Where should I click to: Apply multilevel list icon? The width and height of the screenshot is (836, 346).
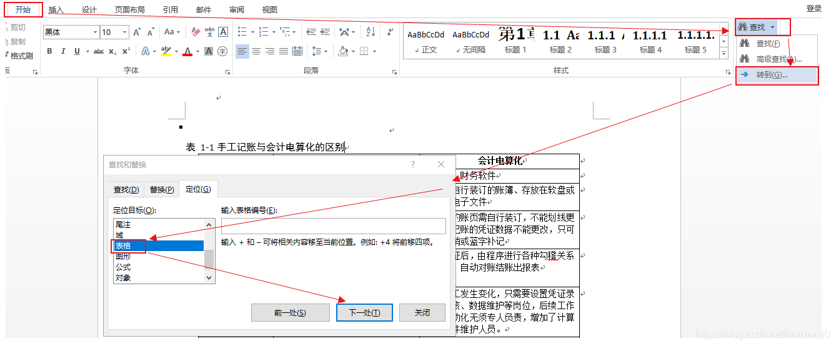tap(285, 32)
